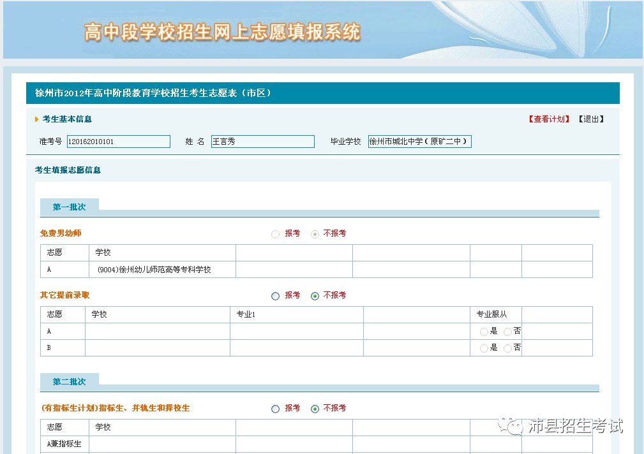Pick 不报考 for 其它提前录取
The height and width of the screenshot is (454, 644).
coord(315,296)
